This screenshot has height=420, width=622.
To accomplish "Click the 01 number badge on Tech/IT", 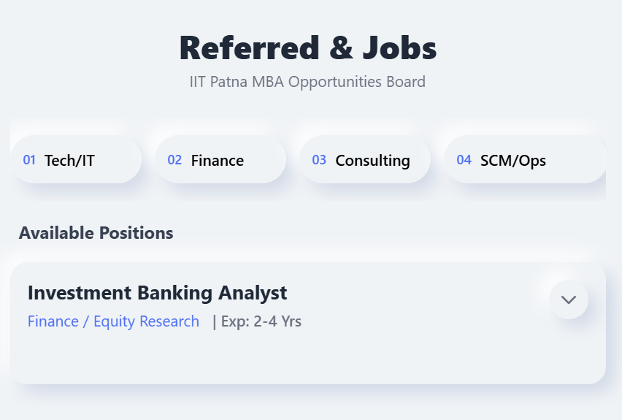I will pos(29,160).
